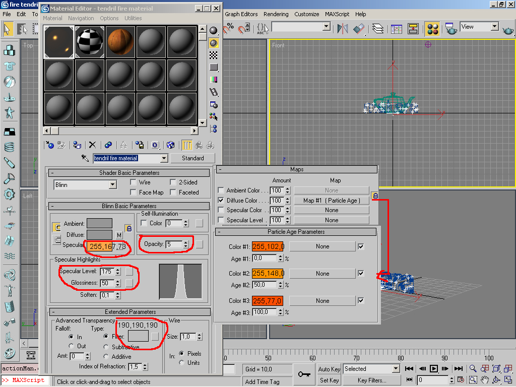The image size is (516, 387).
Task: Open the tendril fire material name dropdown
Action: click(164, 158)
